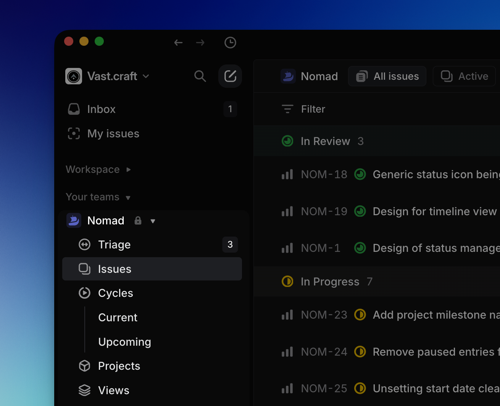Click the Nomad team sailboat avatar in sidebar
This screenshot has width=500, height=406.
coord(74,220)
